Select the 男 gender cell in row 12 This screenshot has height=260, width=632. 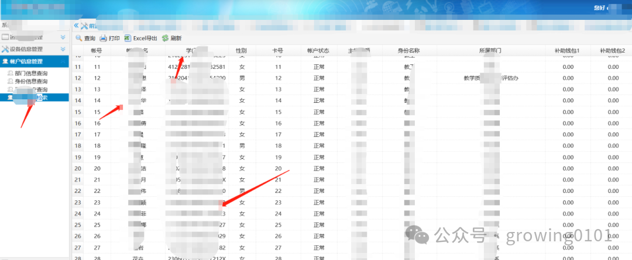242,78
